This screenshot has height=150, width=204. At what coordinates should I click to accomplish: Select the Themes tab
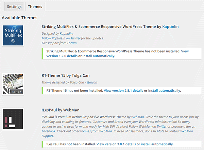click(35, 6)
